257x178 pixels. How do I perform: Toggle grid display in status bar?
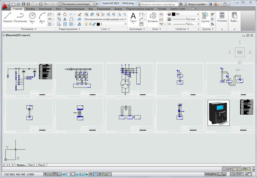(x=54, y=174)
